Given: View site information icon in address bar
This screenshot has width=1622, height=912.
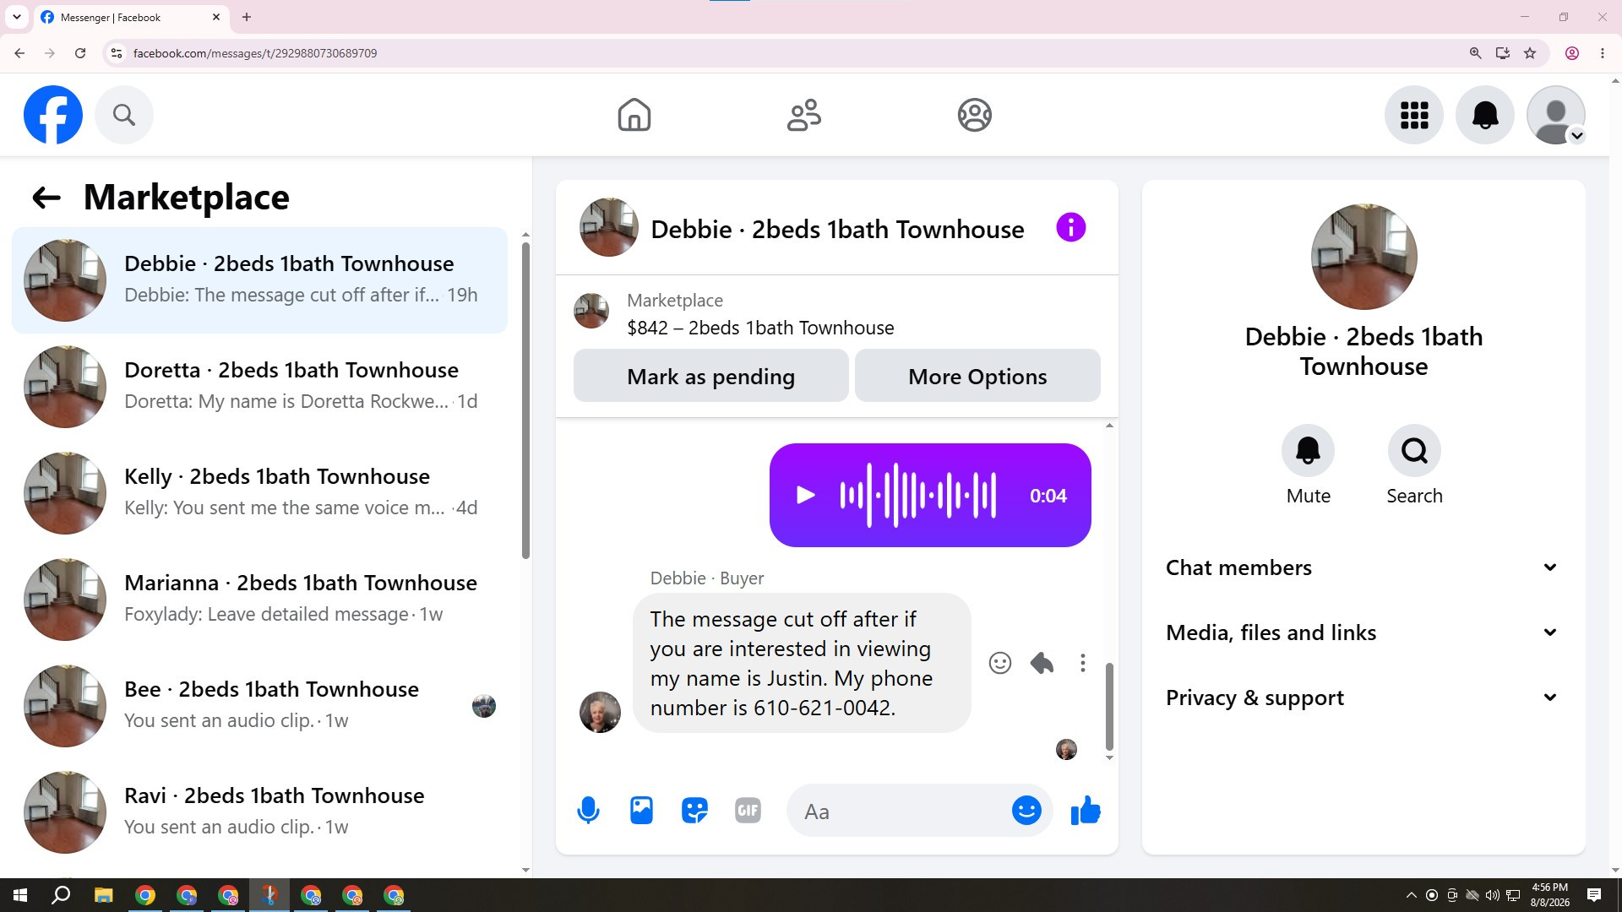Looking at the screenshot, I should click(117, 53).
